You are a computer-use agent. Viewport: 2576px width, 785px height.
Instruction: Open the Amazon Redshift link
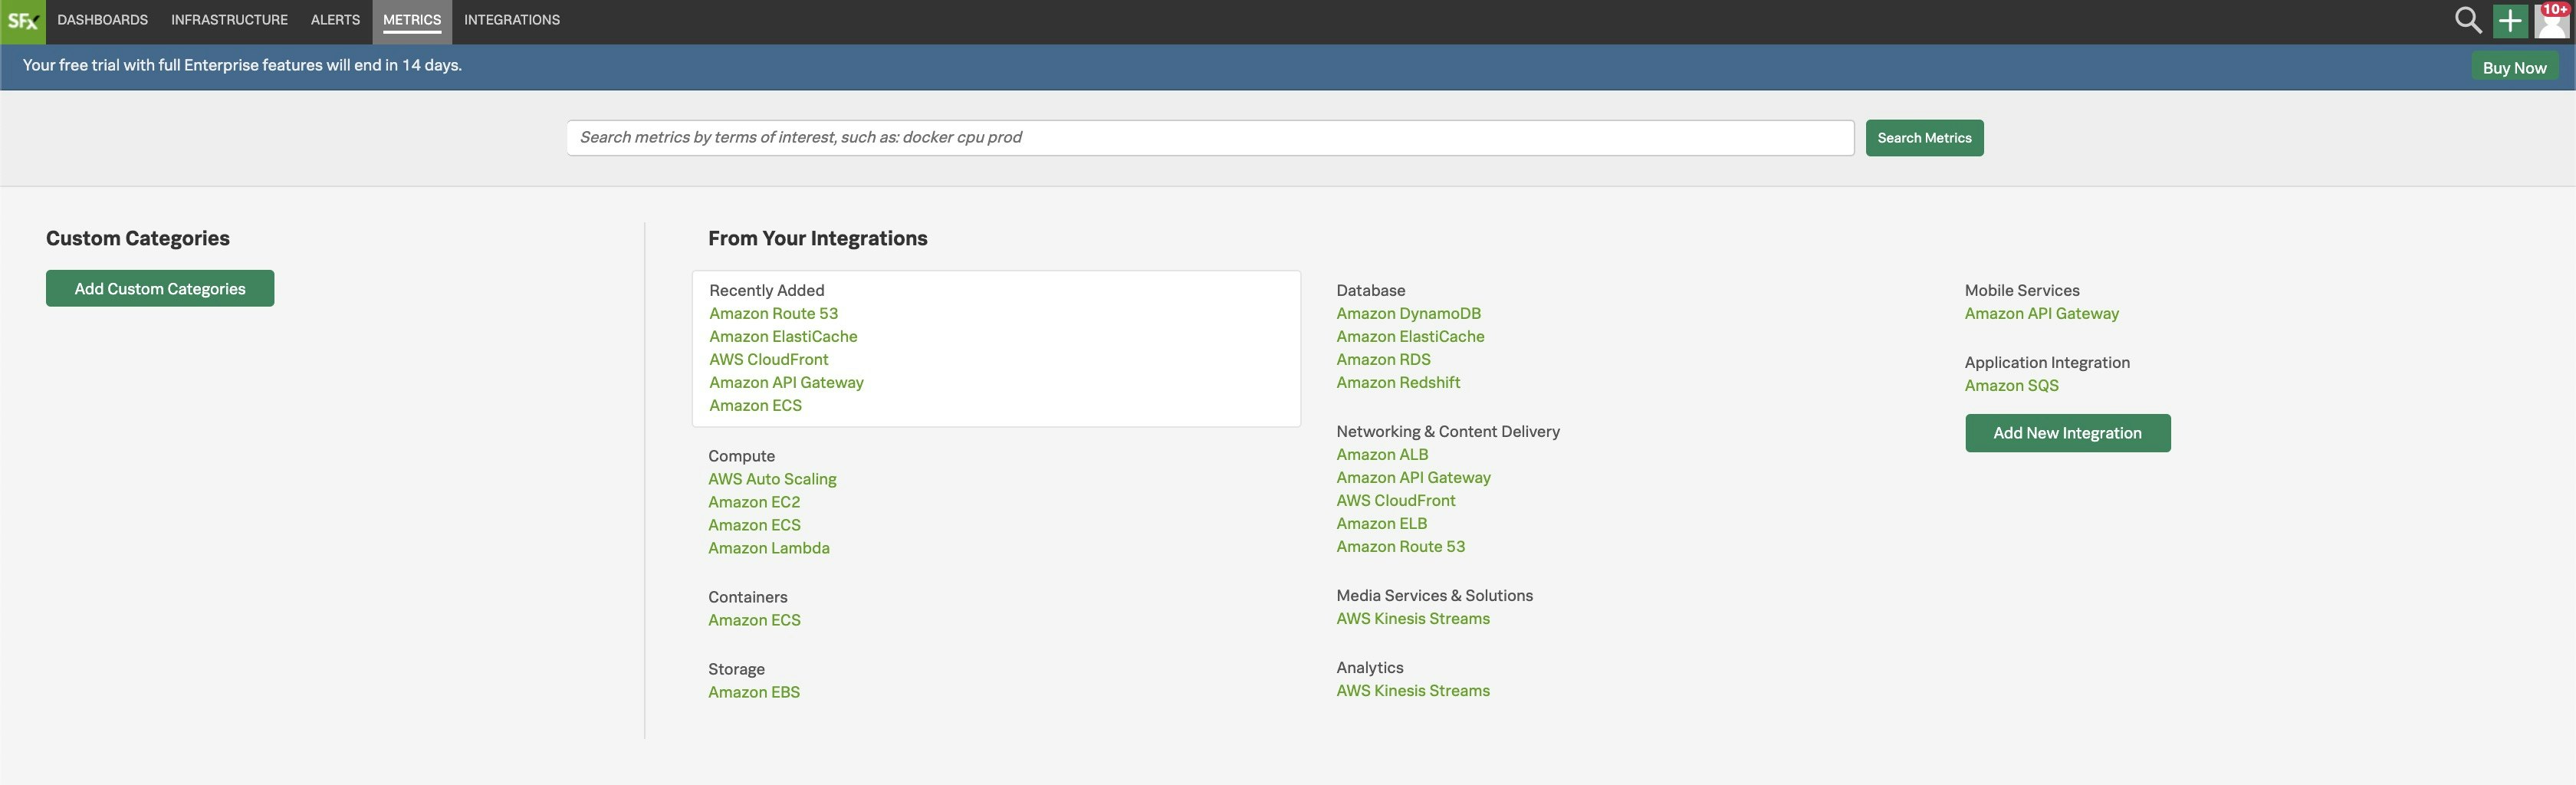pos(1398,382)
